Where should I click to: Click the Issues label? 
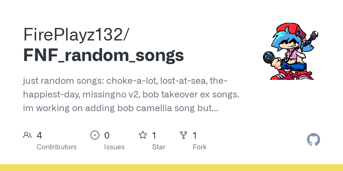click(x=114, y=147)
